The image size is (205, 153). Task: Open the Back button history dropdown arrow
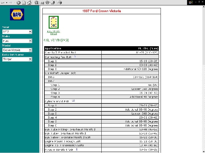[7, 3]
